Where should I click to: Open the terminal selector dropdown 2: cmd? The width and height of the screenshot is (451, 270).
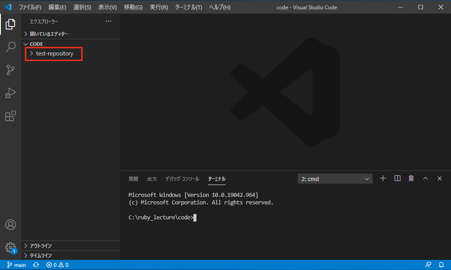(x=335, y=179)
